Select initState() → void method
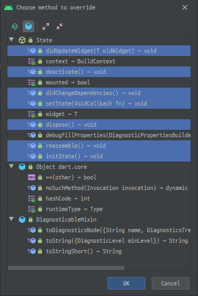This screenshot has width=198, height=296. 99,156
